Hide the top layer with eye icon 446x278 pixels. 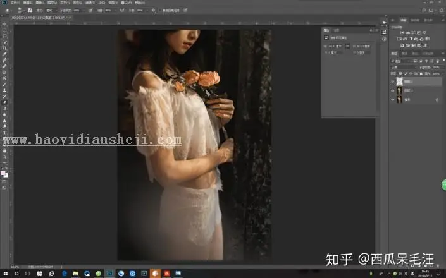pyautogui.click(x=392, y=82)
